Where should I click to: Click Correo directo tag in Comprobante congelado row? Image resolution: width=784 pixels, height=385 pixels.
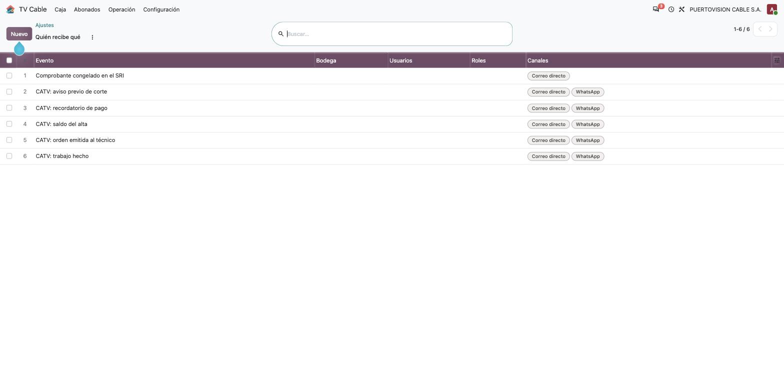point(548,76)
